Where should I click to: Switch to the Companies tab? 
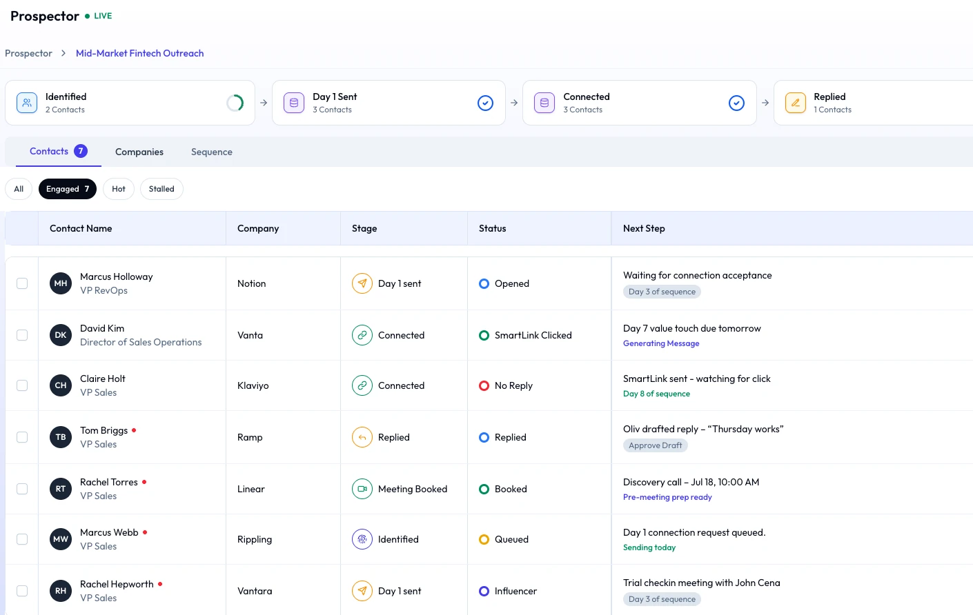pos(139,152)
